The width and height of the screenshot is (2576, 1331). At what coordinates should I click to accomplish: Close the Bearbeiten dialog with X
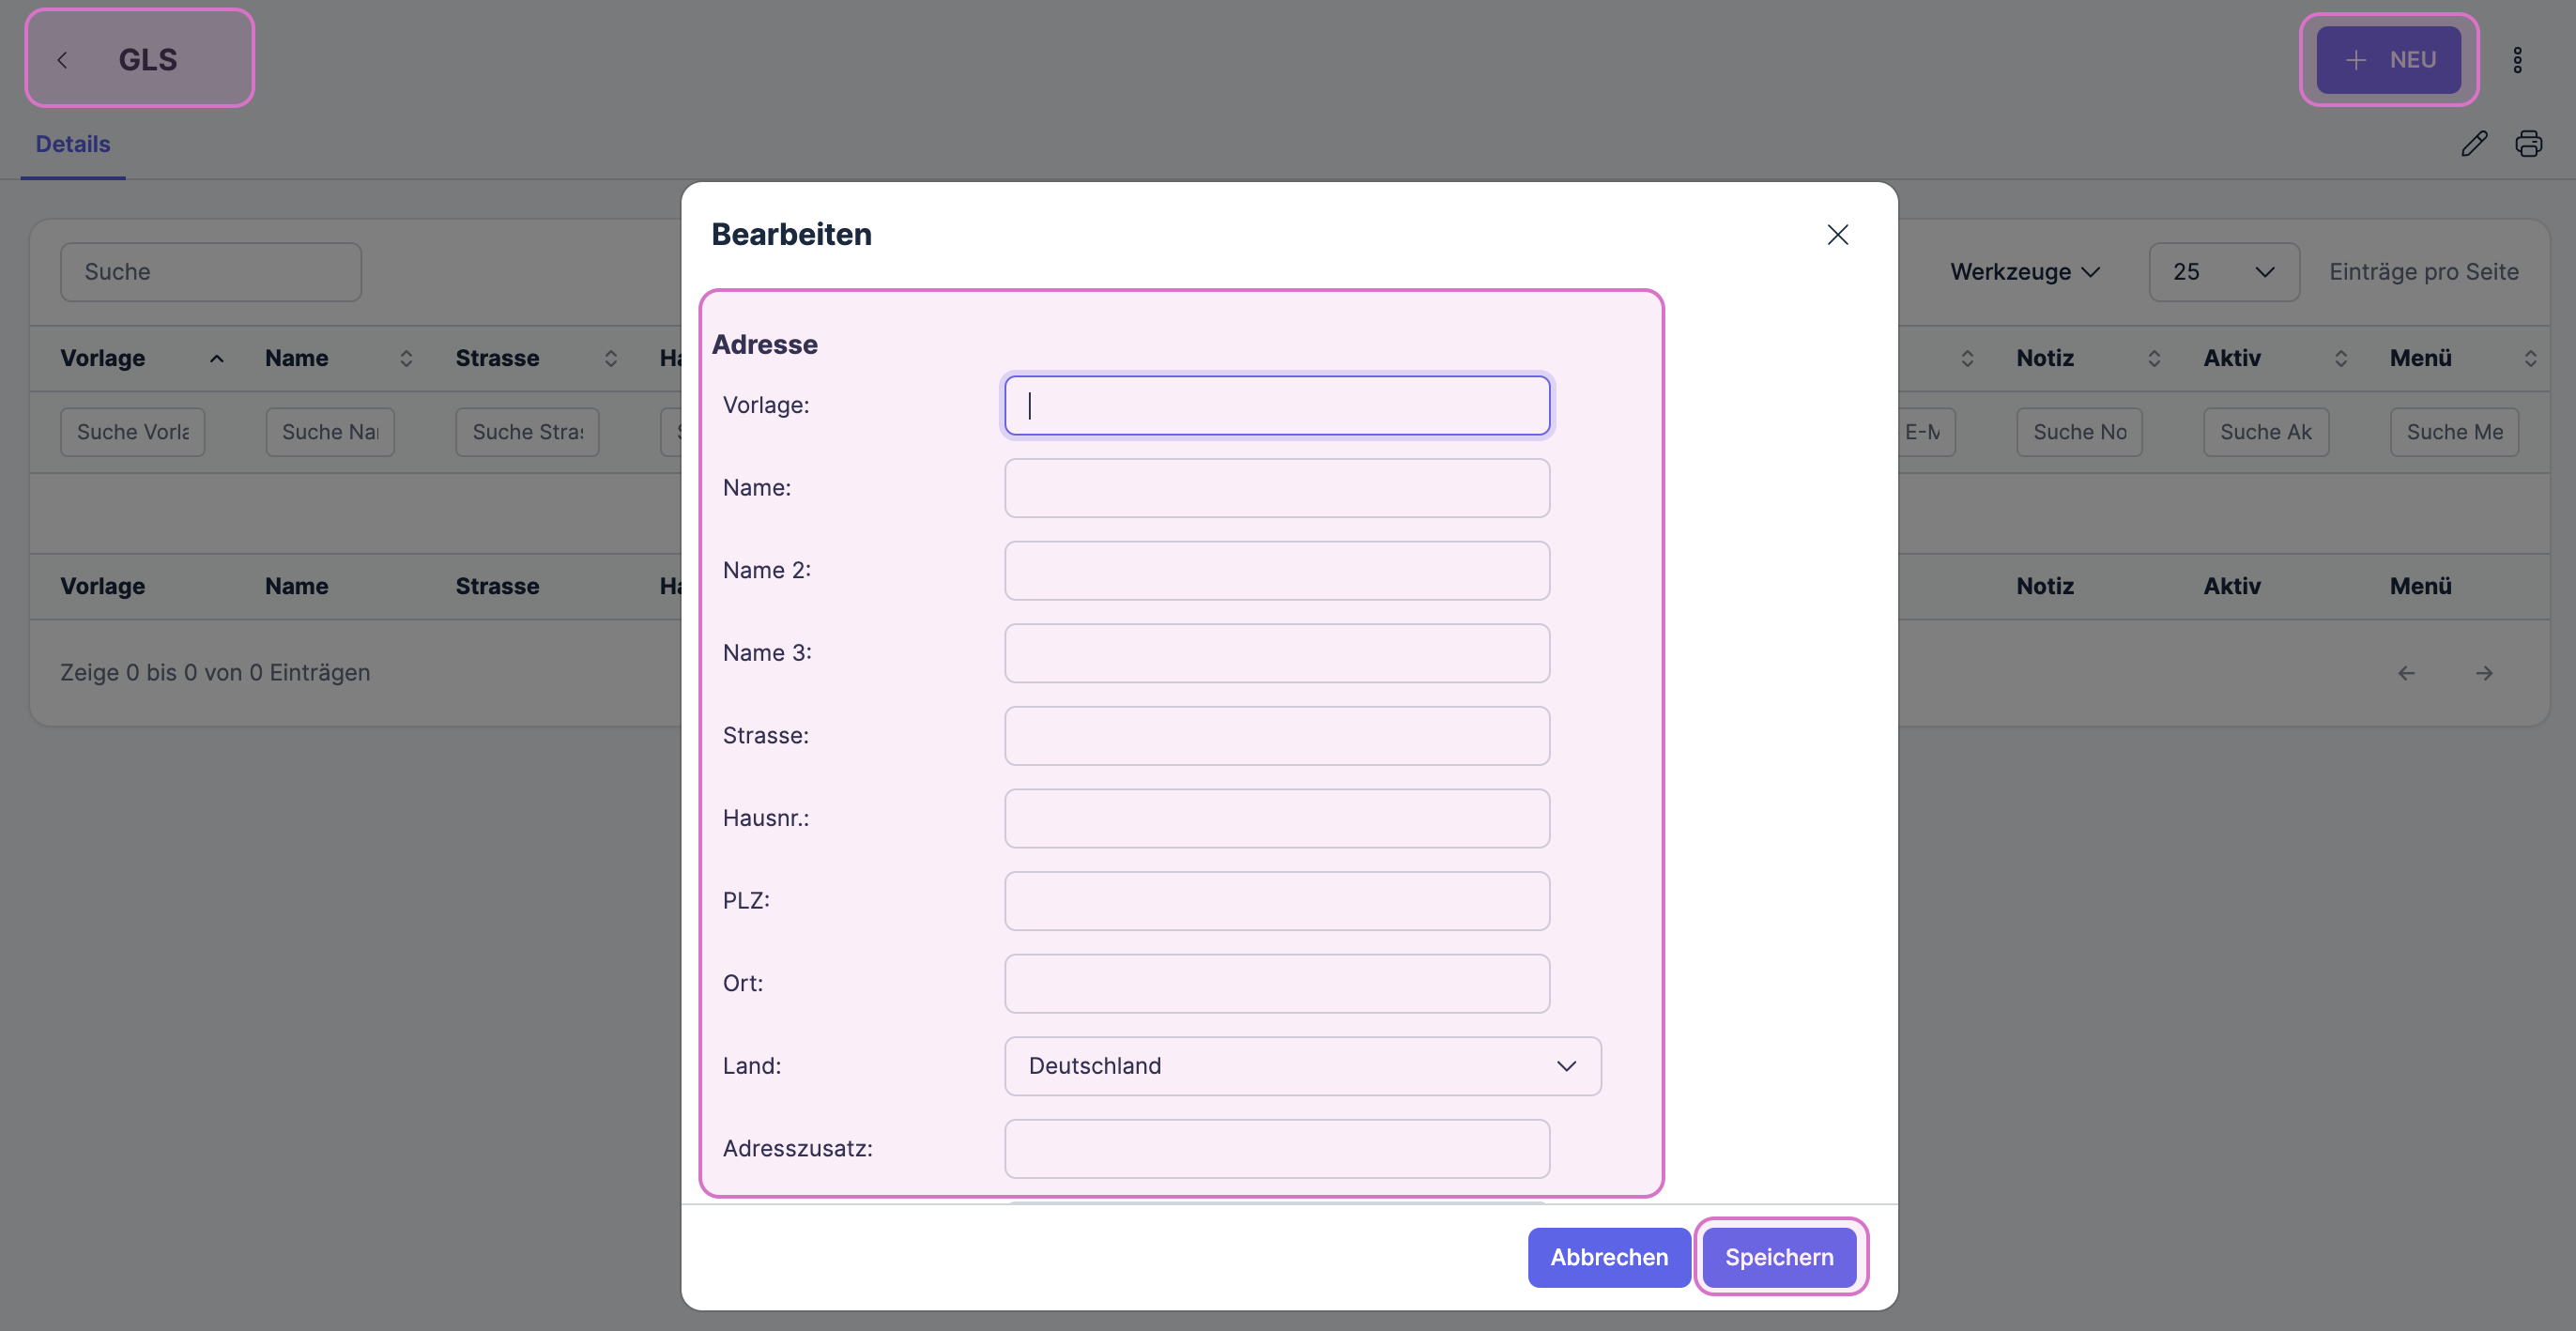(x=1837, y=235)
